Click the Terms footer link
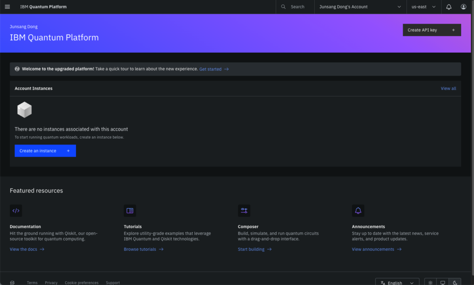474x285 pixels. [32, 283]
